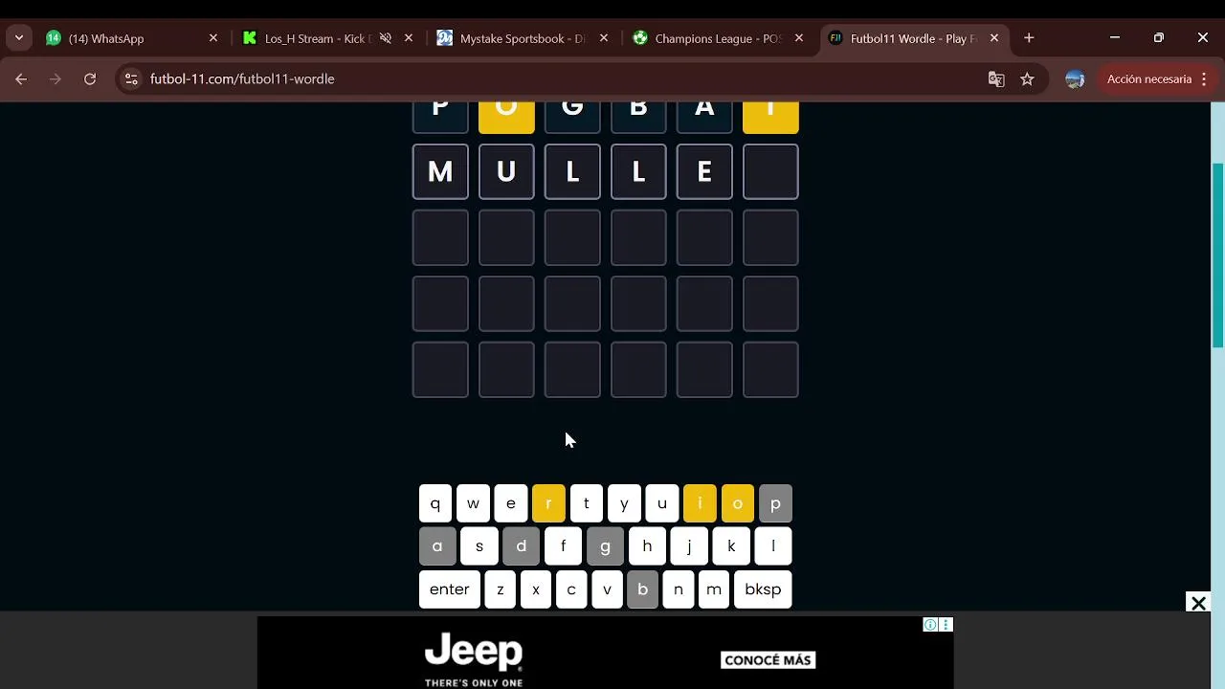The height and width of the screenshot is (689, 1225).
Task: Tap the y key on the on-screen keyboard
Action: (x=624, y=503)
